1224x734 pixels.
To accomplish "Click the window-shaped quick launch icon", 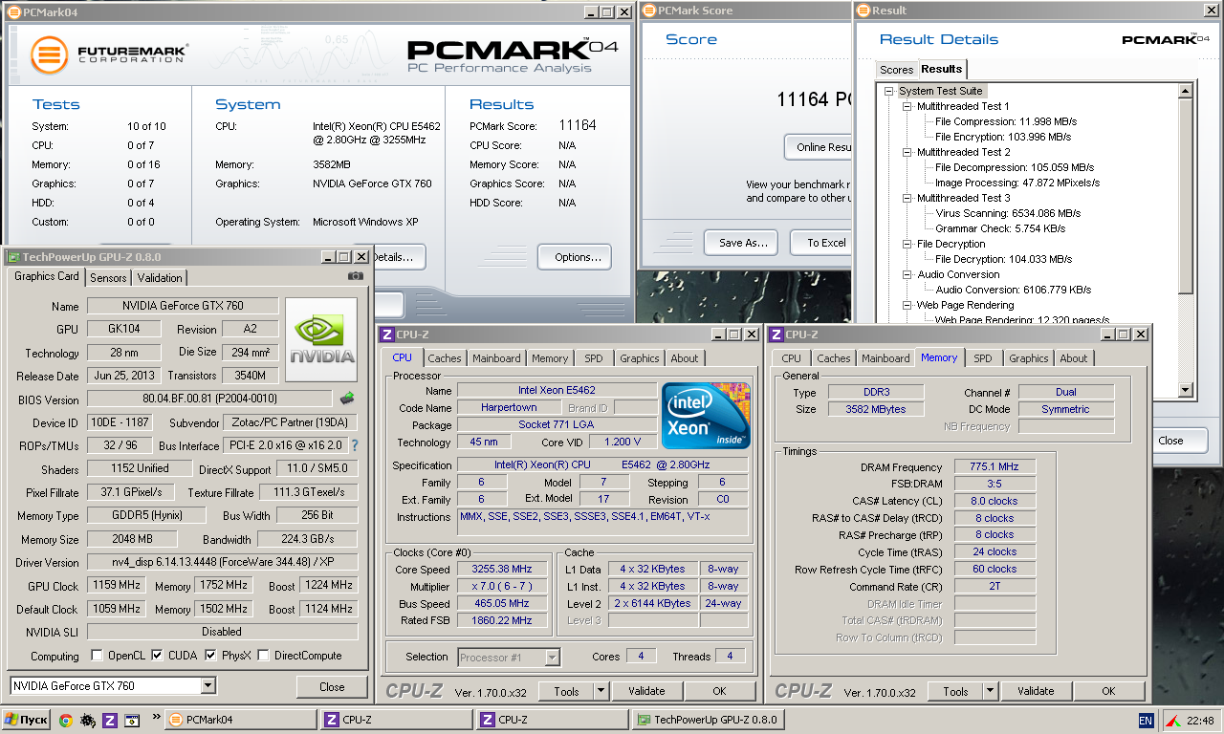I will [x=132, y=720].
